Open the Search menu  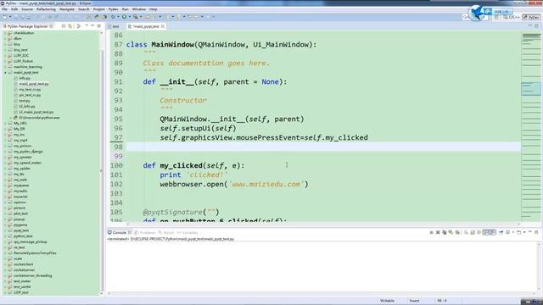click(x=83, y=9)
